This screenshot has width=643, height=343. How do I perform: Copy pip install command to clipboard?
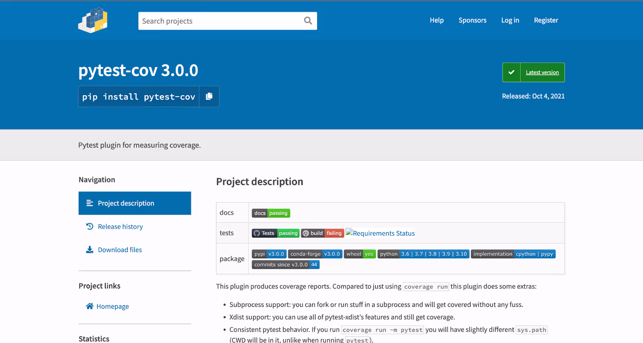pos(209,96)
